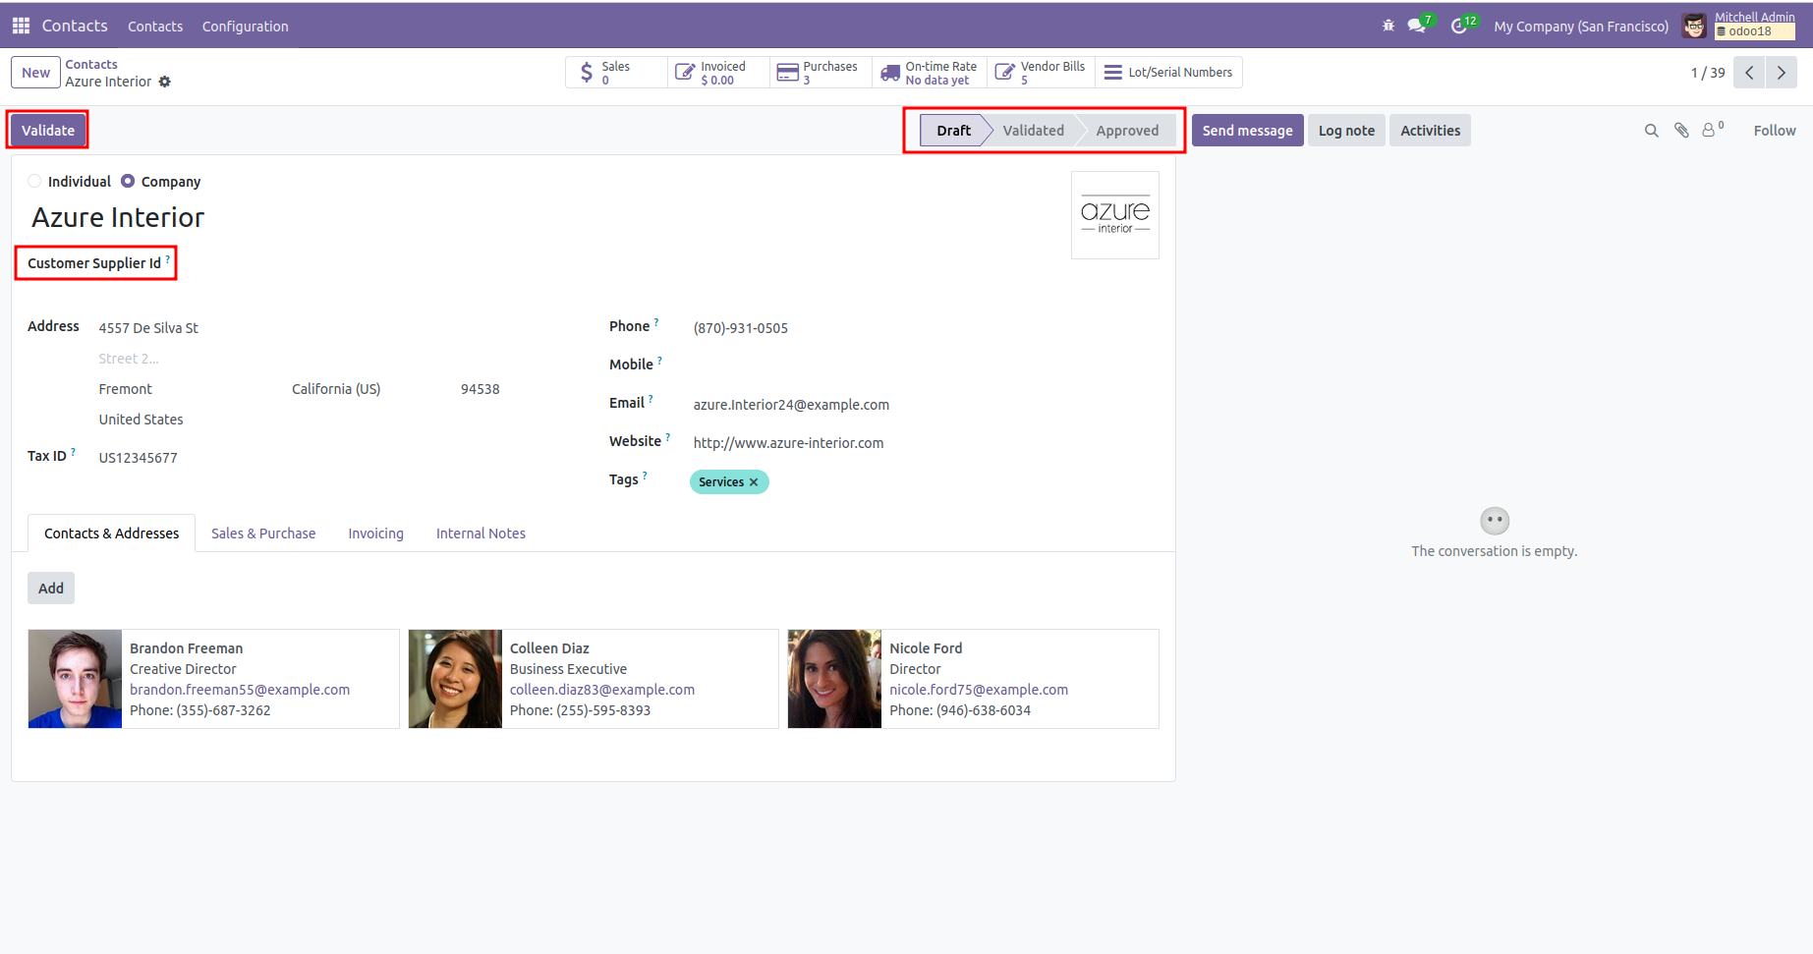This screenshot has height=954, width=1813.
Task: Click email nicole.ford75@example.com
Action: (x=979, y=690)
